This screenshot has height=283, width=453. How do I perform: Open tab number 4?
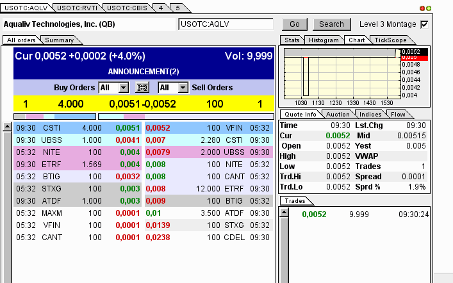tap(161, 8)
